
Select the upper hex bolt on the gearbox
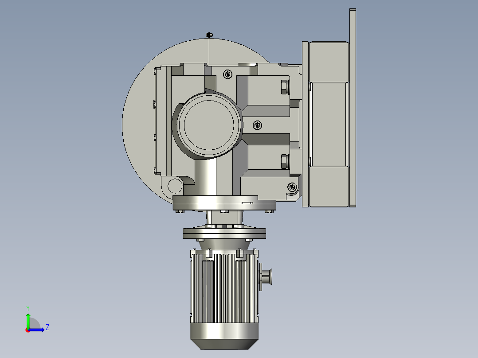click(x=284, y=87)
